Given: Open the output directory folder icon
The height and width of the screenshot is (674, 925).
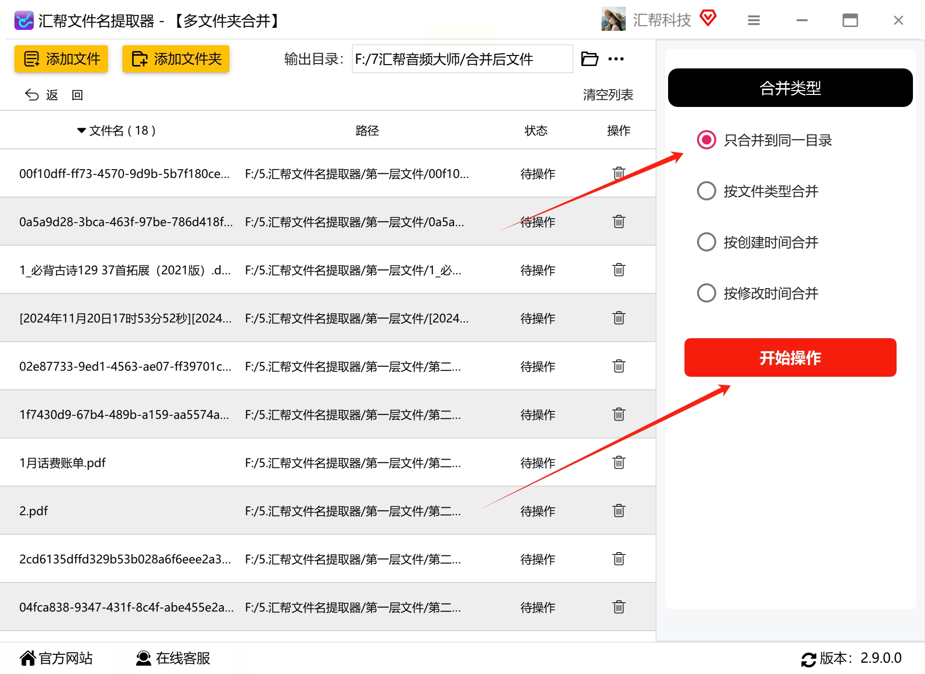Looking at the screenshot, I should (x=590, y=59).
